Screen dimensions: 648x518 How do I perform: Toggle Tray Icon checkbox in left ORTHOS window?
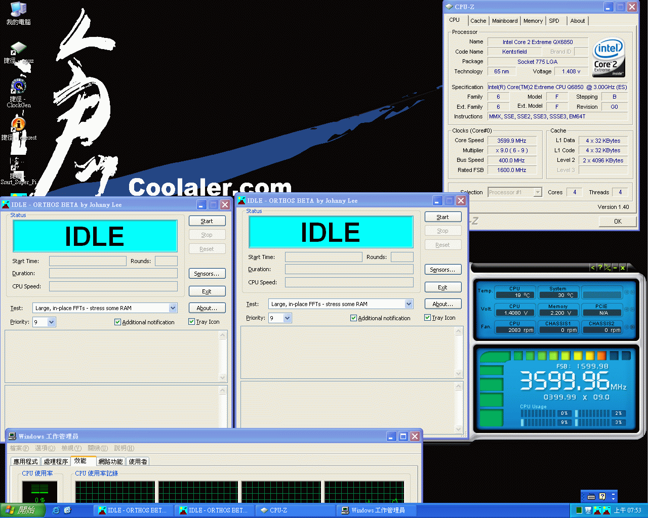191,321
